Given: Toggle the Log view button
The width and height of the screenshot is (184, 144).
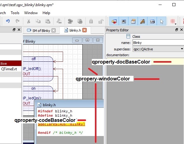Looking at the screenshot, I should coord(152,21).
